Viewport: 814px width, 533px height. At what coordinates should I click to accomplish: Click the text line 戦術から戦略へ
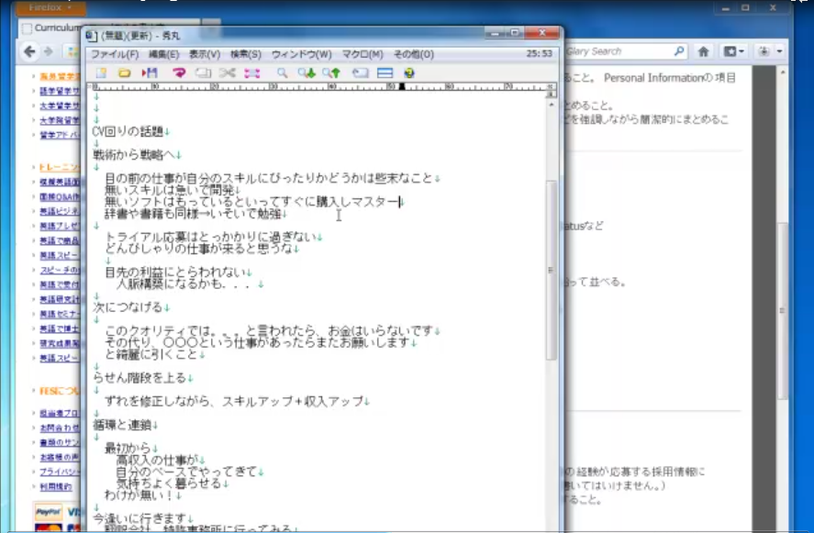pos(133,154)
